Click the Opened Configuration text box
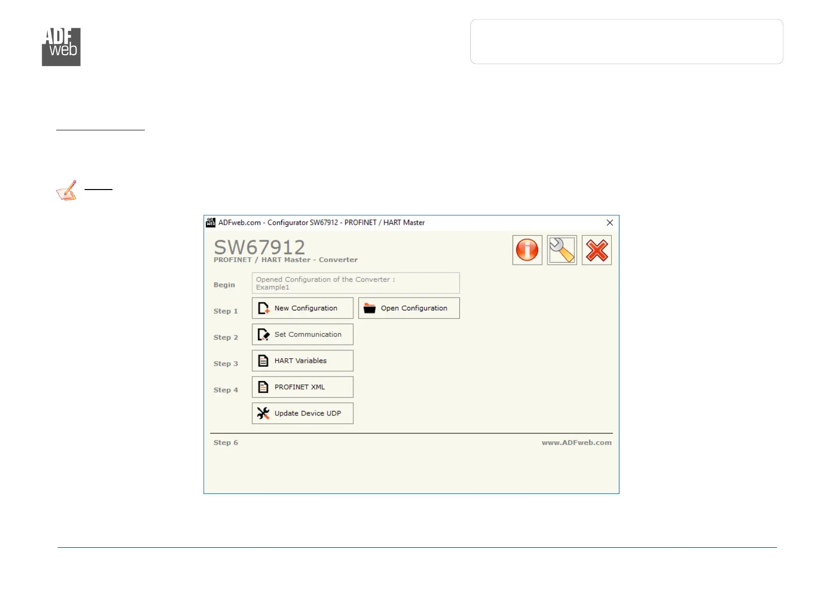Viewport: 838px width, 592px height. point(356,283)
